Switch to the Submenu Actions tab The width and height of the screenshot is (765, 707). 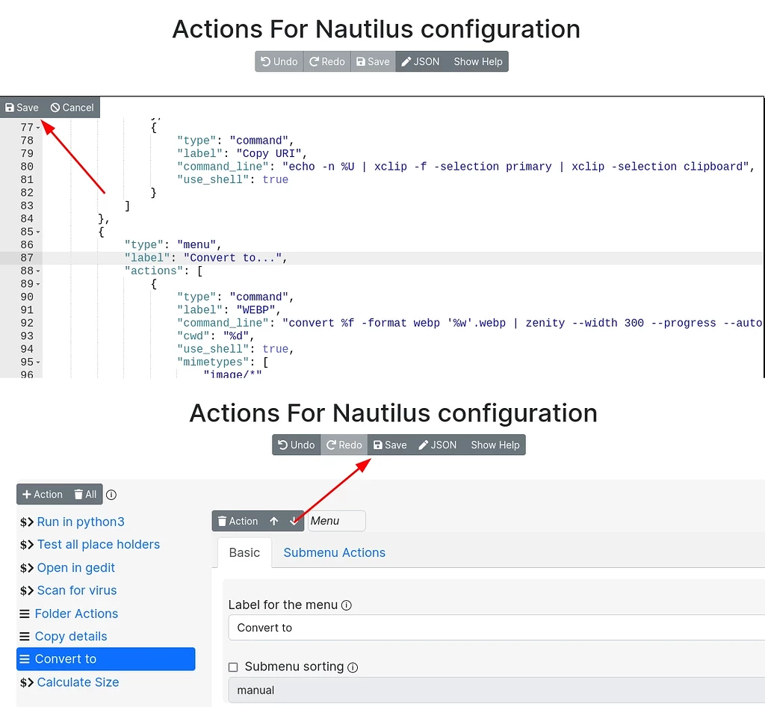[x=334, y=552]
